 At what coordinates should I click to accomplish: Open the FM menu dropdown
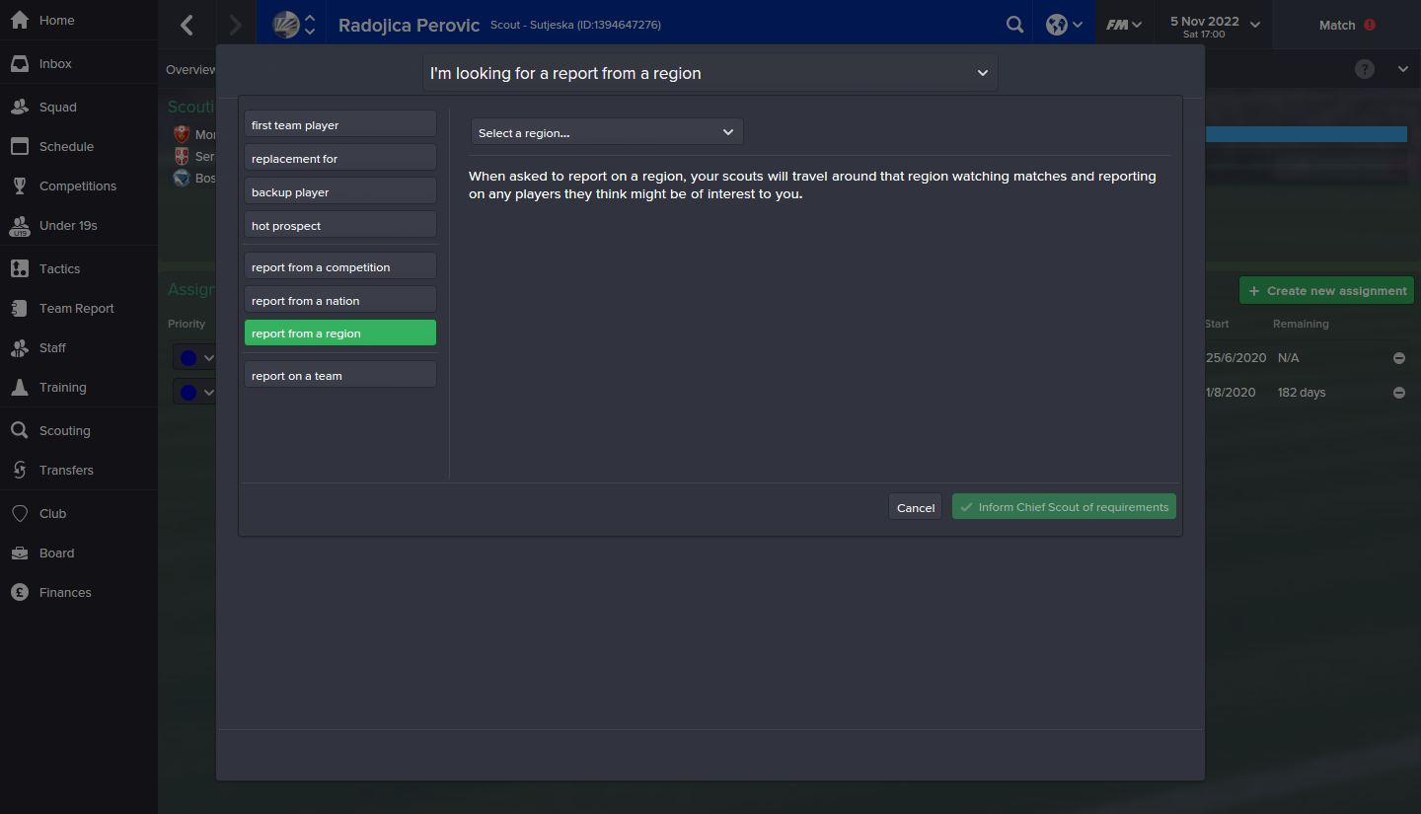(x=1124, y=25)
